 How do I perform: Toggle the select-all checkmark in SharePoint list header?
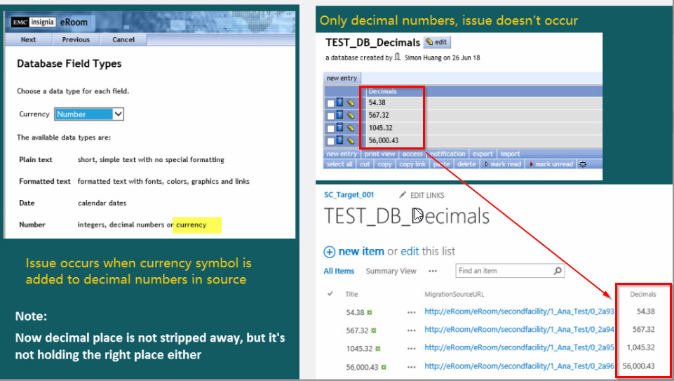tap(330, 294)
